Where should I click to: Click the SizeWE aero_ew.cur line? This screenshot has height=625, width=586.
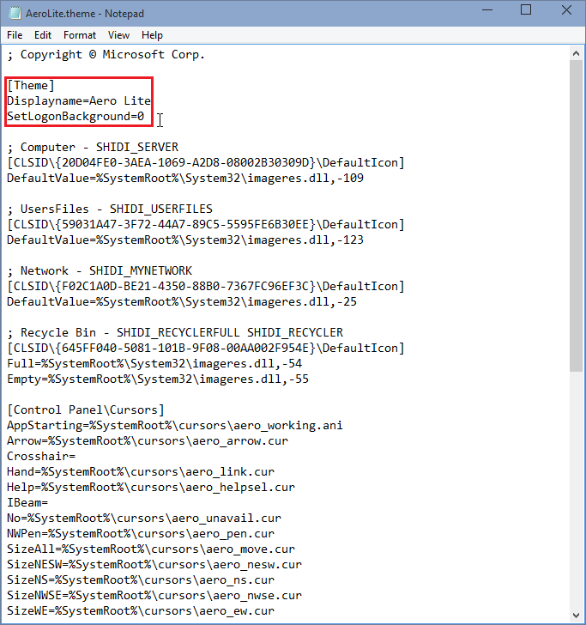tap(141, 610)
